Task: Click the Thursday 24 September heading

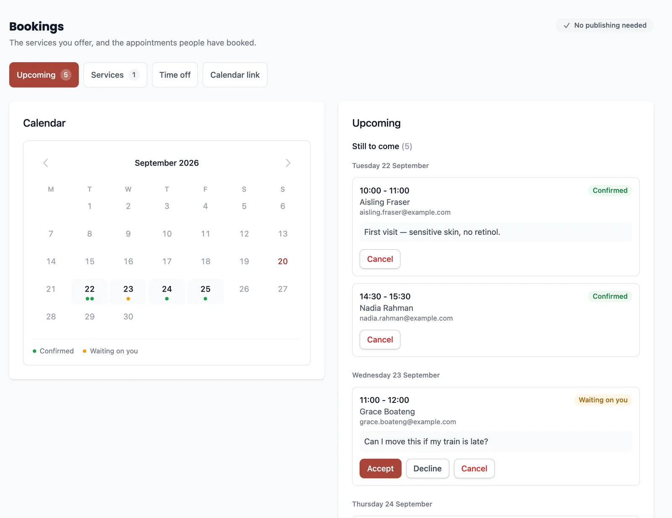Action: [392, 504]
